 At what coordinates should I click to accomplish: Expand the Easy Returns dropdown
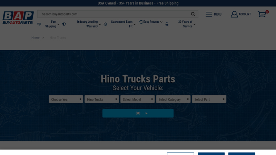point(161,22)
